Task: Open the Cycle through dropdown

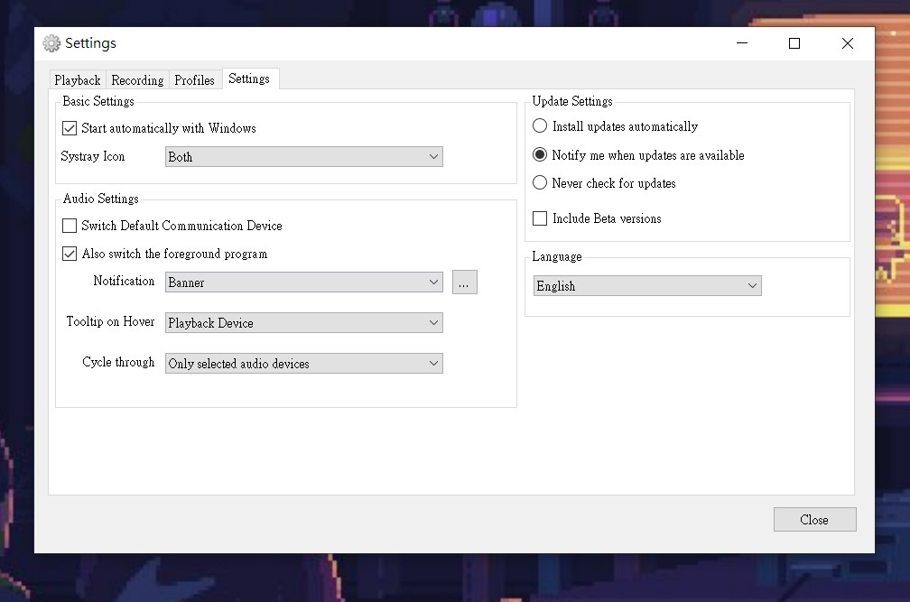Action: tap(303, 364)
